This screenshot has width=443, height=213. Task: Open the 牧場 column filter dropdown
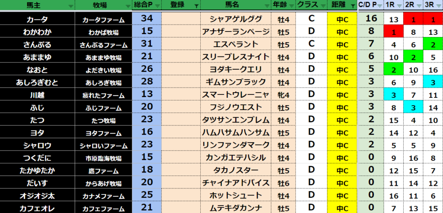127,6
